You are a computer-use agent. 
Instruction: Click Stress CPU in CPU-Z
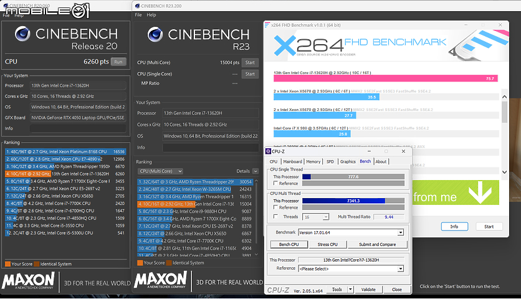coord(328,245)
